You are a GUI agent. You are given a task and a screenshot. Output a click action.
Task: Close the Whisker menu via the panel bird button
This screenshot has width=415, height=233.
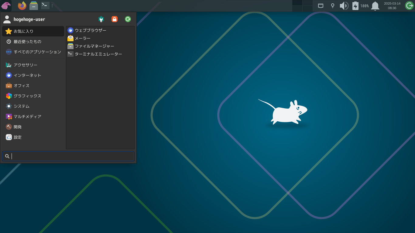pyautogui.click(x=6, y=6)
